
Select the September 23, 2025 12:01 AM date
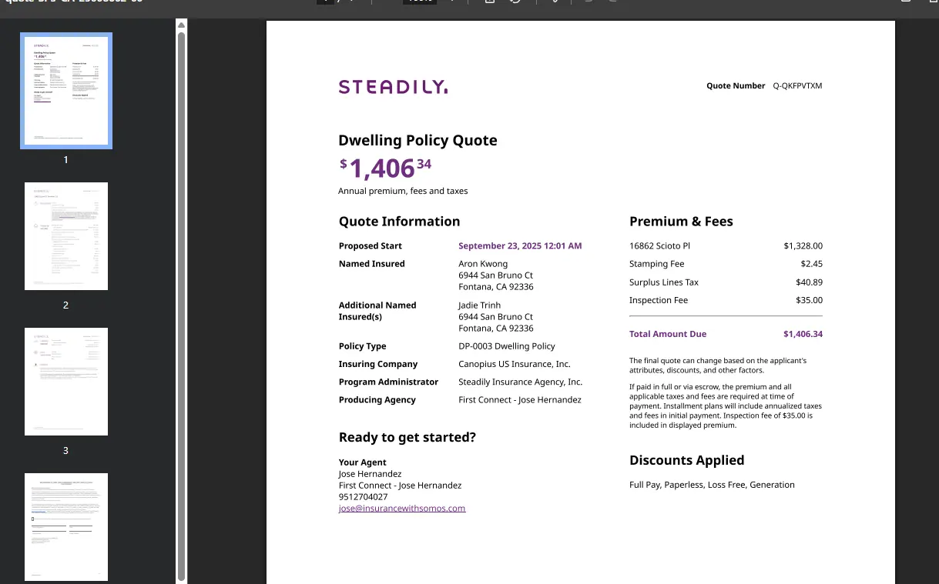520,246
